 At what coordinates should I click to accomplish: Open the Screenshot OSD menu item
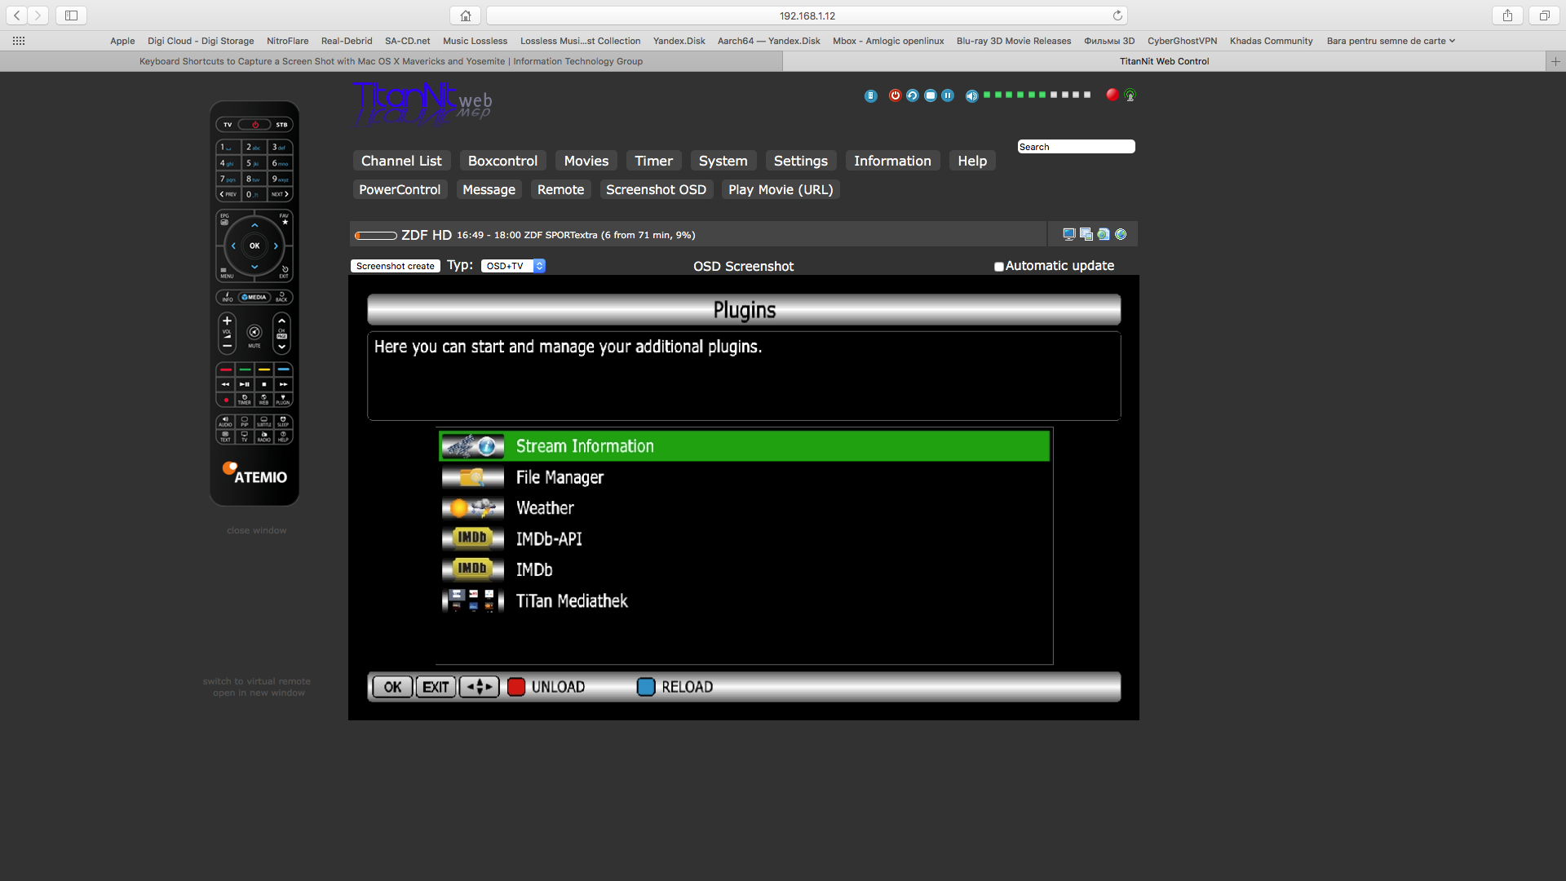[x=656, y=189]
